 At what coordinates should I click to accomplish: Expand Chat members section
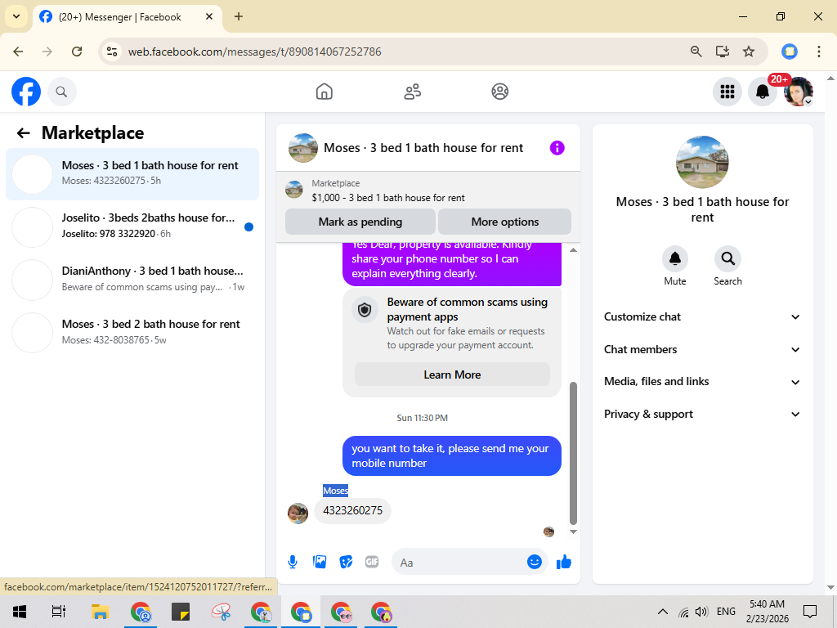coord(702,349)
